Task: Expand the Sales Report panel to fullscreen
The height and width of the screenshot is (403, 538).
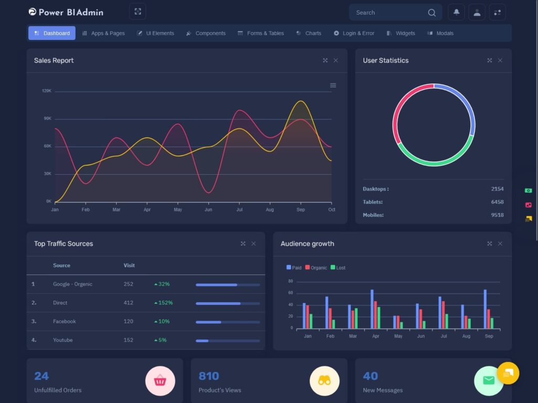Action: [325, 60]
